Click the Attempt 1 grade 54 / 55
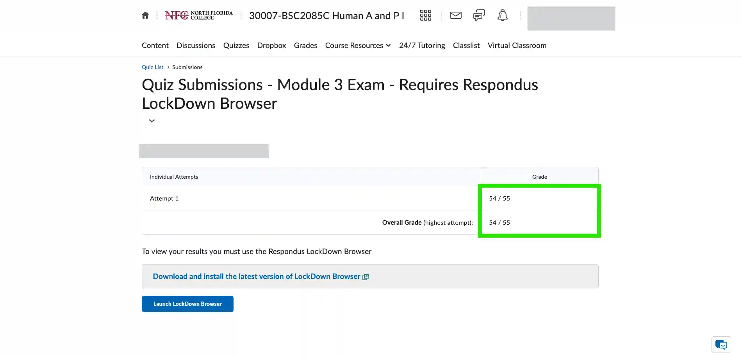Screen dimensions: 742x357 [499, 199]
